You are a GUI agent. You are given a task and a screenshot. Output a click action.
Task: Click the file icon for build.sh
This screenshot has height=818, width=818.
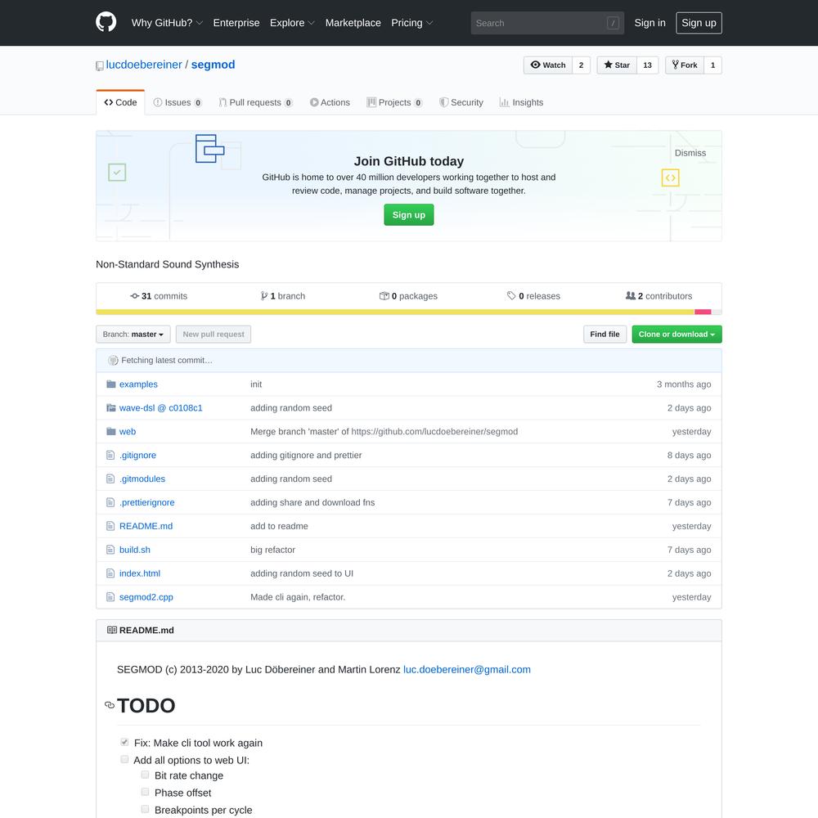click(110, 550)
